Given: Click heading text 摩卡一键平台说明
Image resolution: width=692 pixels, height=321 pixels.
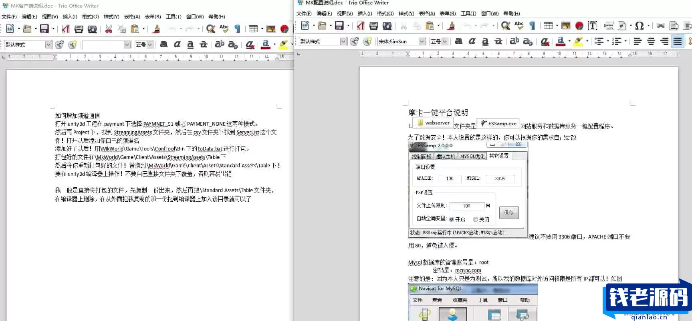Looking at the screenshot, I should tap(438, 112).
